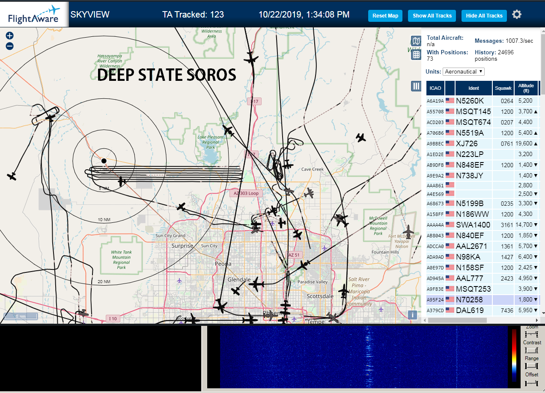
Task: Select the AAL777 row
Action: coord(482,278)
